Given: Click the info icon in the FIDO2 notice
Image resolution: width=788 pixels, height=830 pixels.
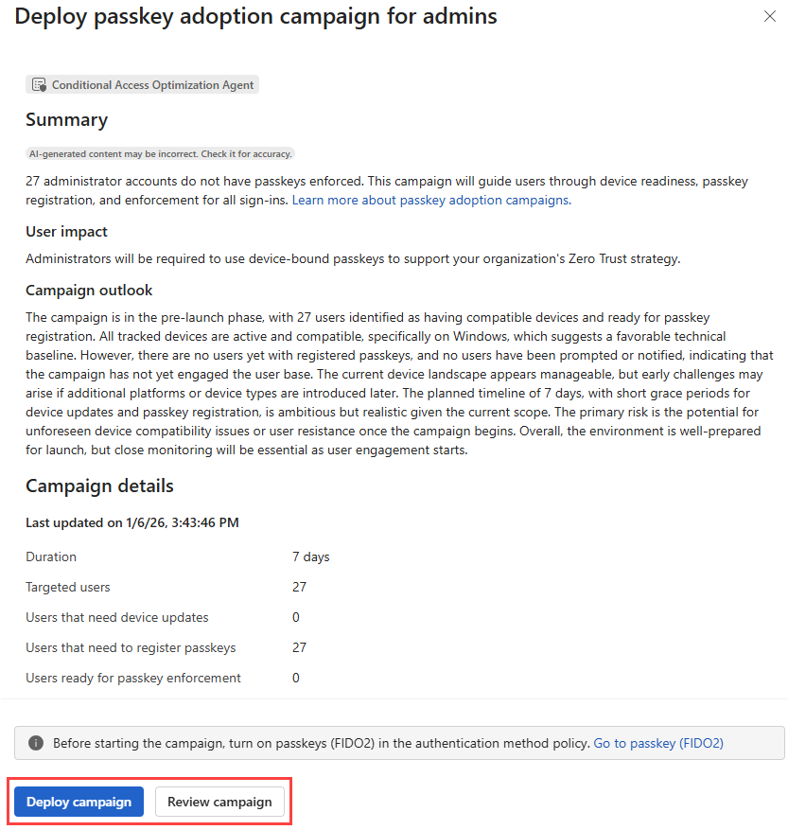Looking at the screenshot, I should click(36, 743).
